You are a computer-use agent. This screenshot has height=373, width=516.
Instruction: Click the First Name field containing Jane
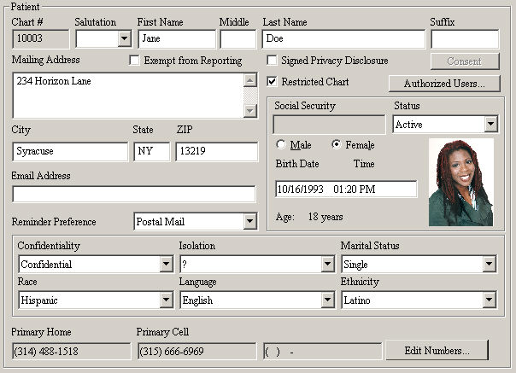pos(176,38)
